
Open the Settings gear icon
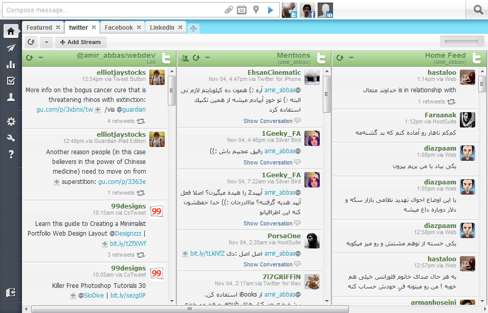pos(11,121)
